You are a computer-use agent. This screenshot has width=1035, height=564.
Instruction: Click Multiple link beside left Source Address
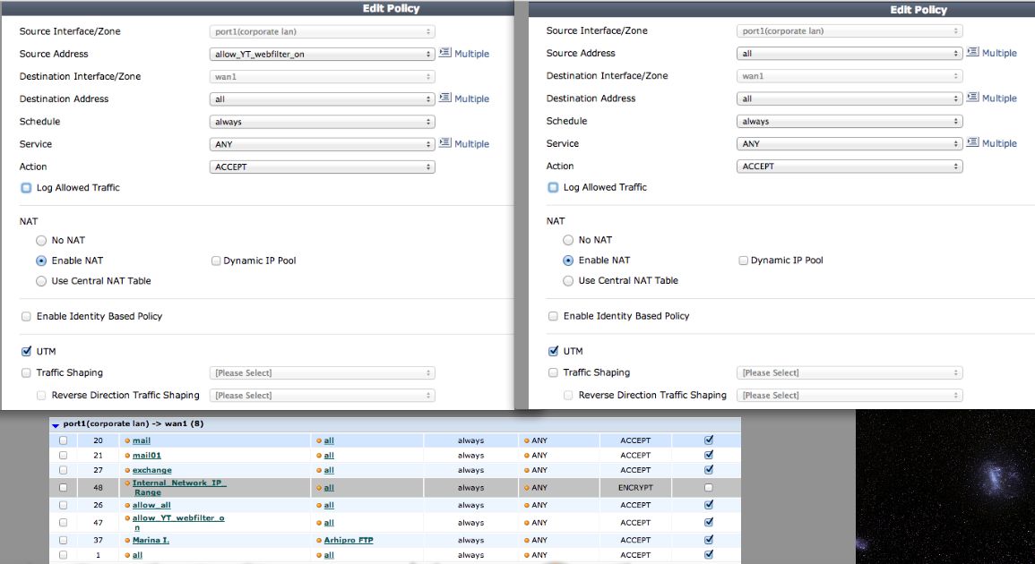click(x=471, y=54)
